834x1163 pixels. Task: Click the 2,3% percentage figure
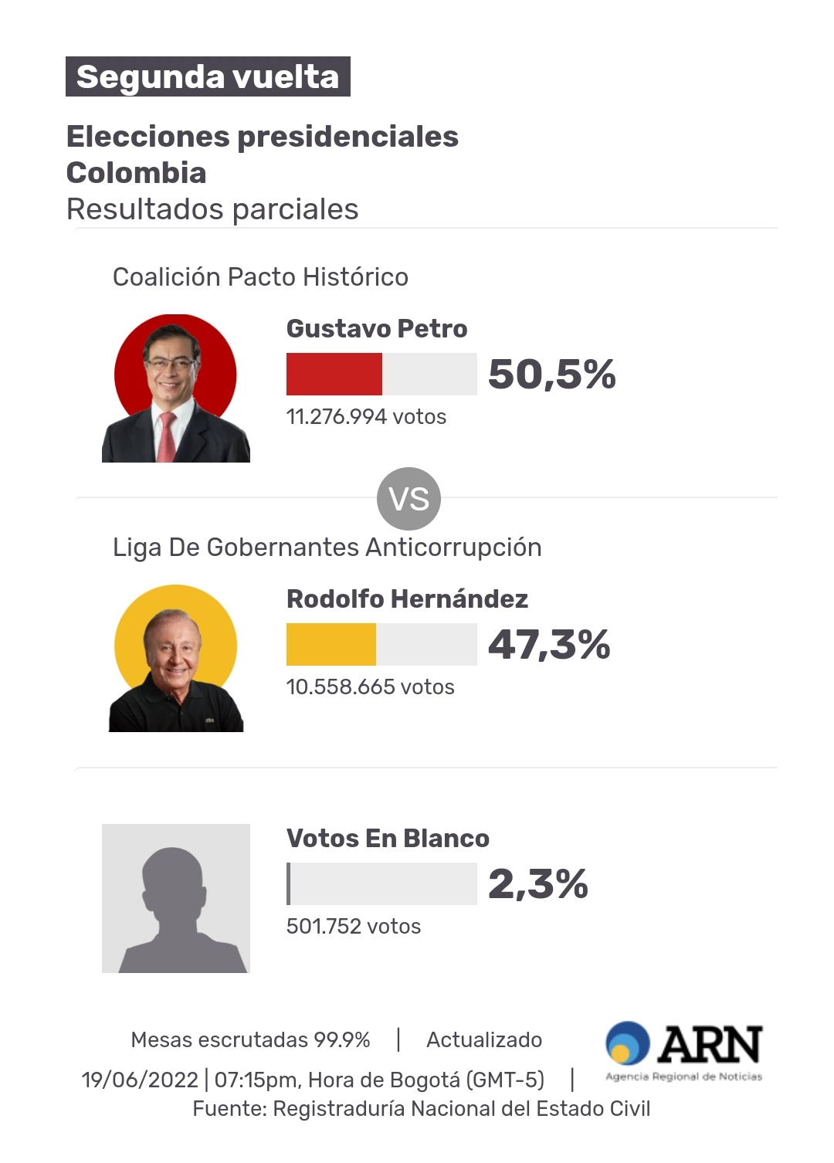[538, 883]
